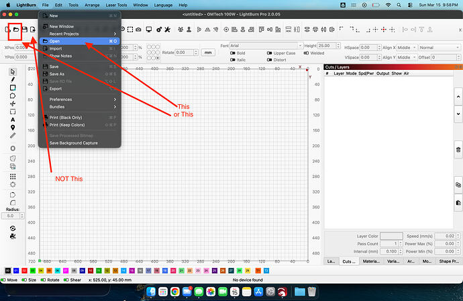This screenshot has height=301, width=463.
Task: Select the Draw Lines pencil tool
Action: pos(12,80)
